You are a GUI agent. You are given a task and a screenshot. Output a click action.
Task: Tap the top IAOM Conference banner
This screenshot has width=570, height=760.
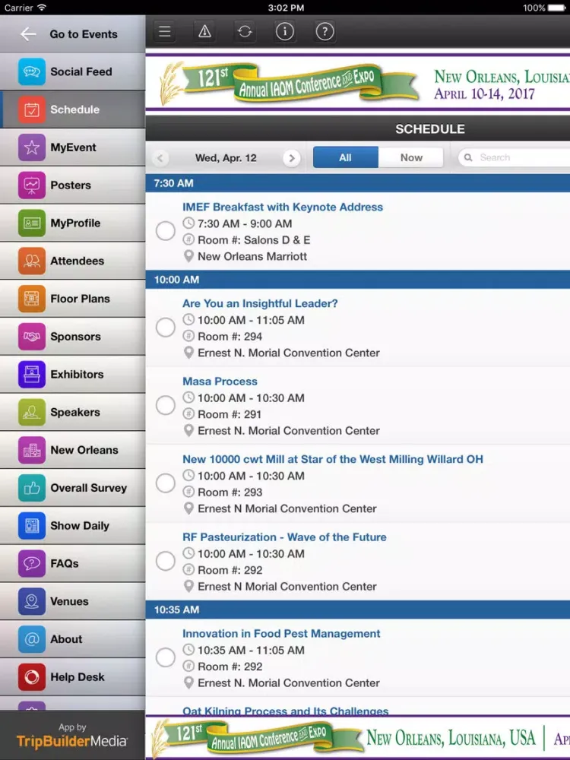click(x=358, y=82)
